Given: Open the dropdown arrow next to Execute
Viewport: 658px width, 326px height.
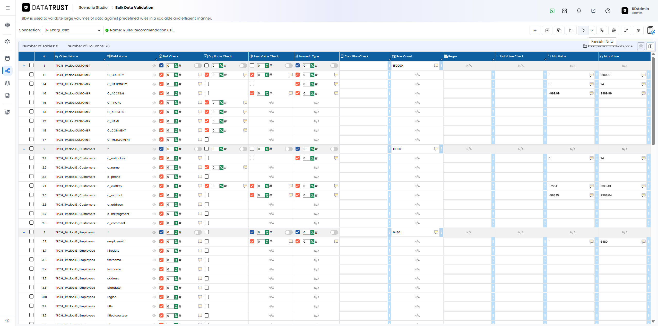Looking at the screenshot, I should point(592,30).
